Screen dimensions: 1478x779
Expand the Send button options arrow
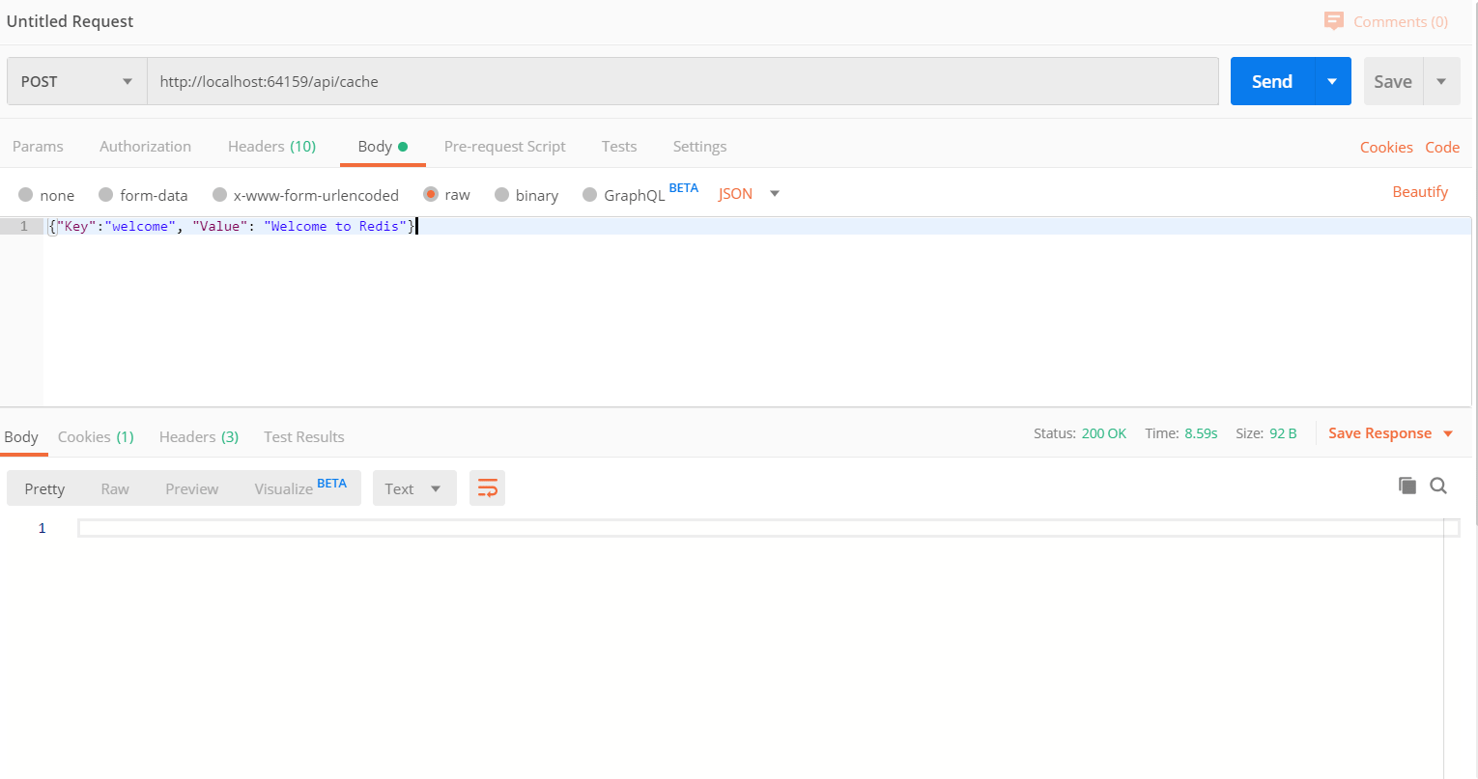tap(1332, 81)
